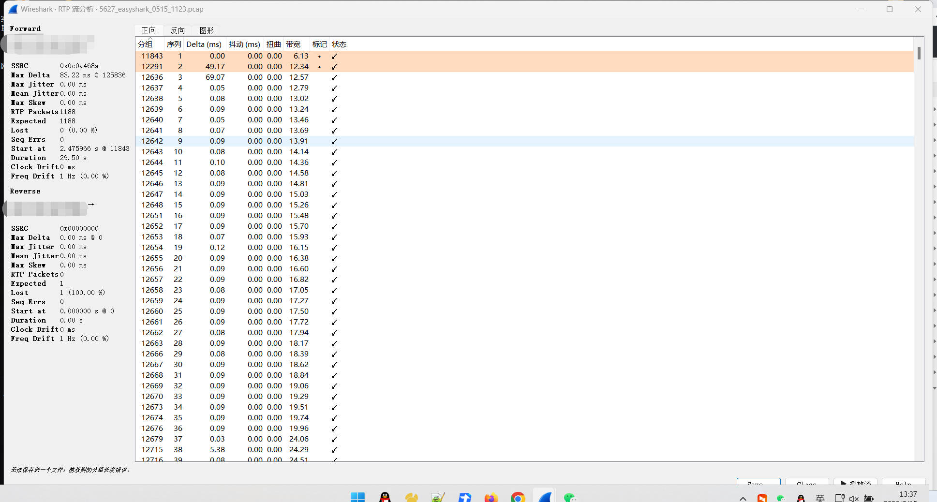Click the marker dot in row 11843

coord(319,57)
